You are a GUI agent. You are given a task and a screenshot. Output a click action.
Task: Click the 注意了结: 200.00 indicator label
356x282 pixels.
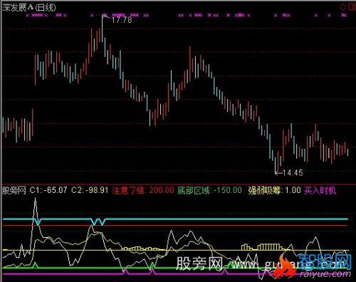[x=143, y=190]
